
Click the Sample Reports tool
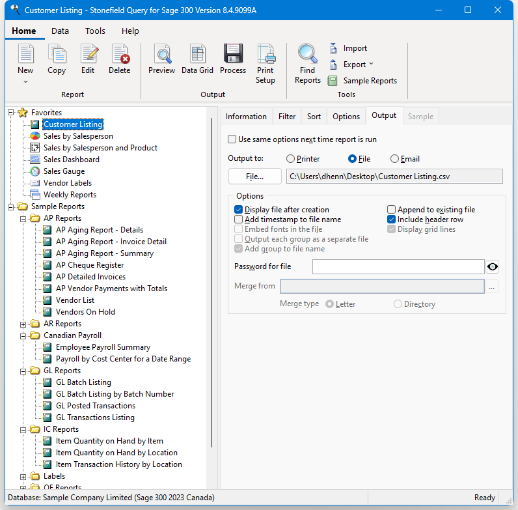pos(362,81)
